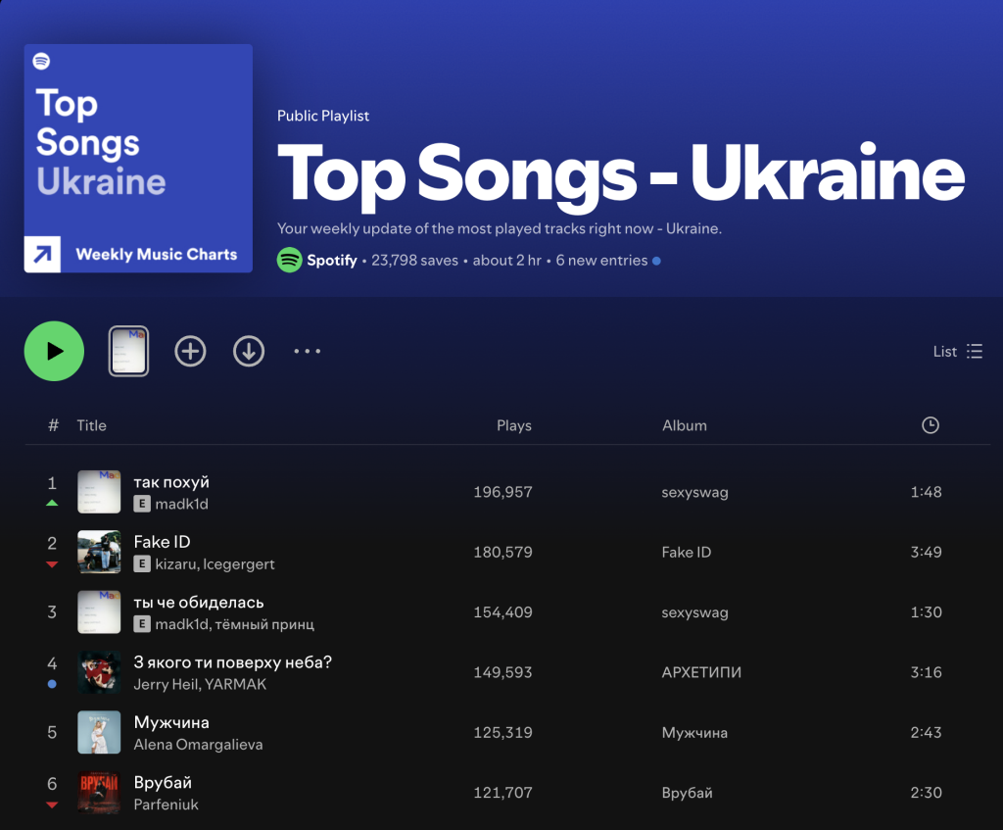Open the song ты че обиделась

(x=198, y=603)
